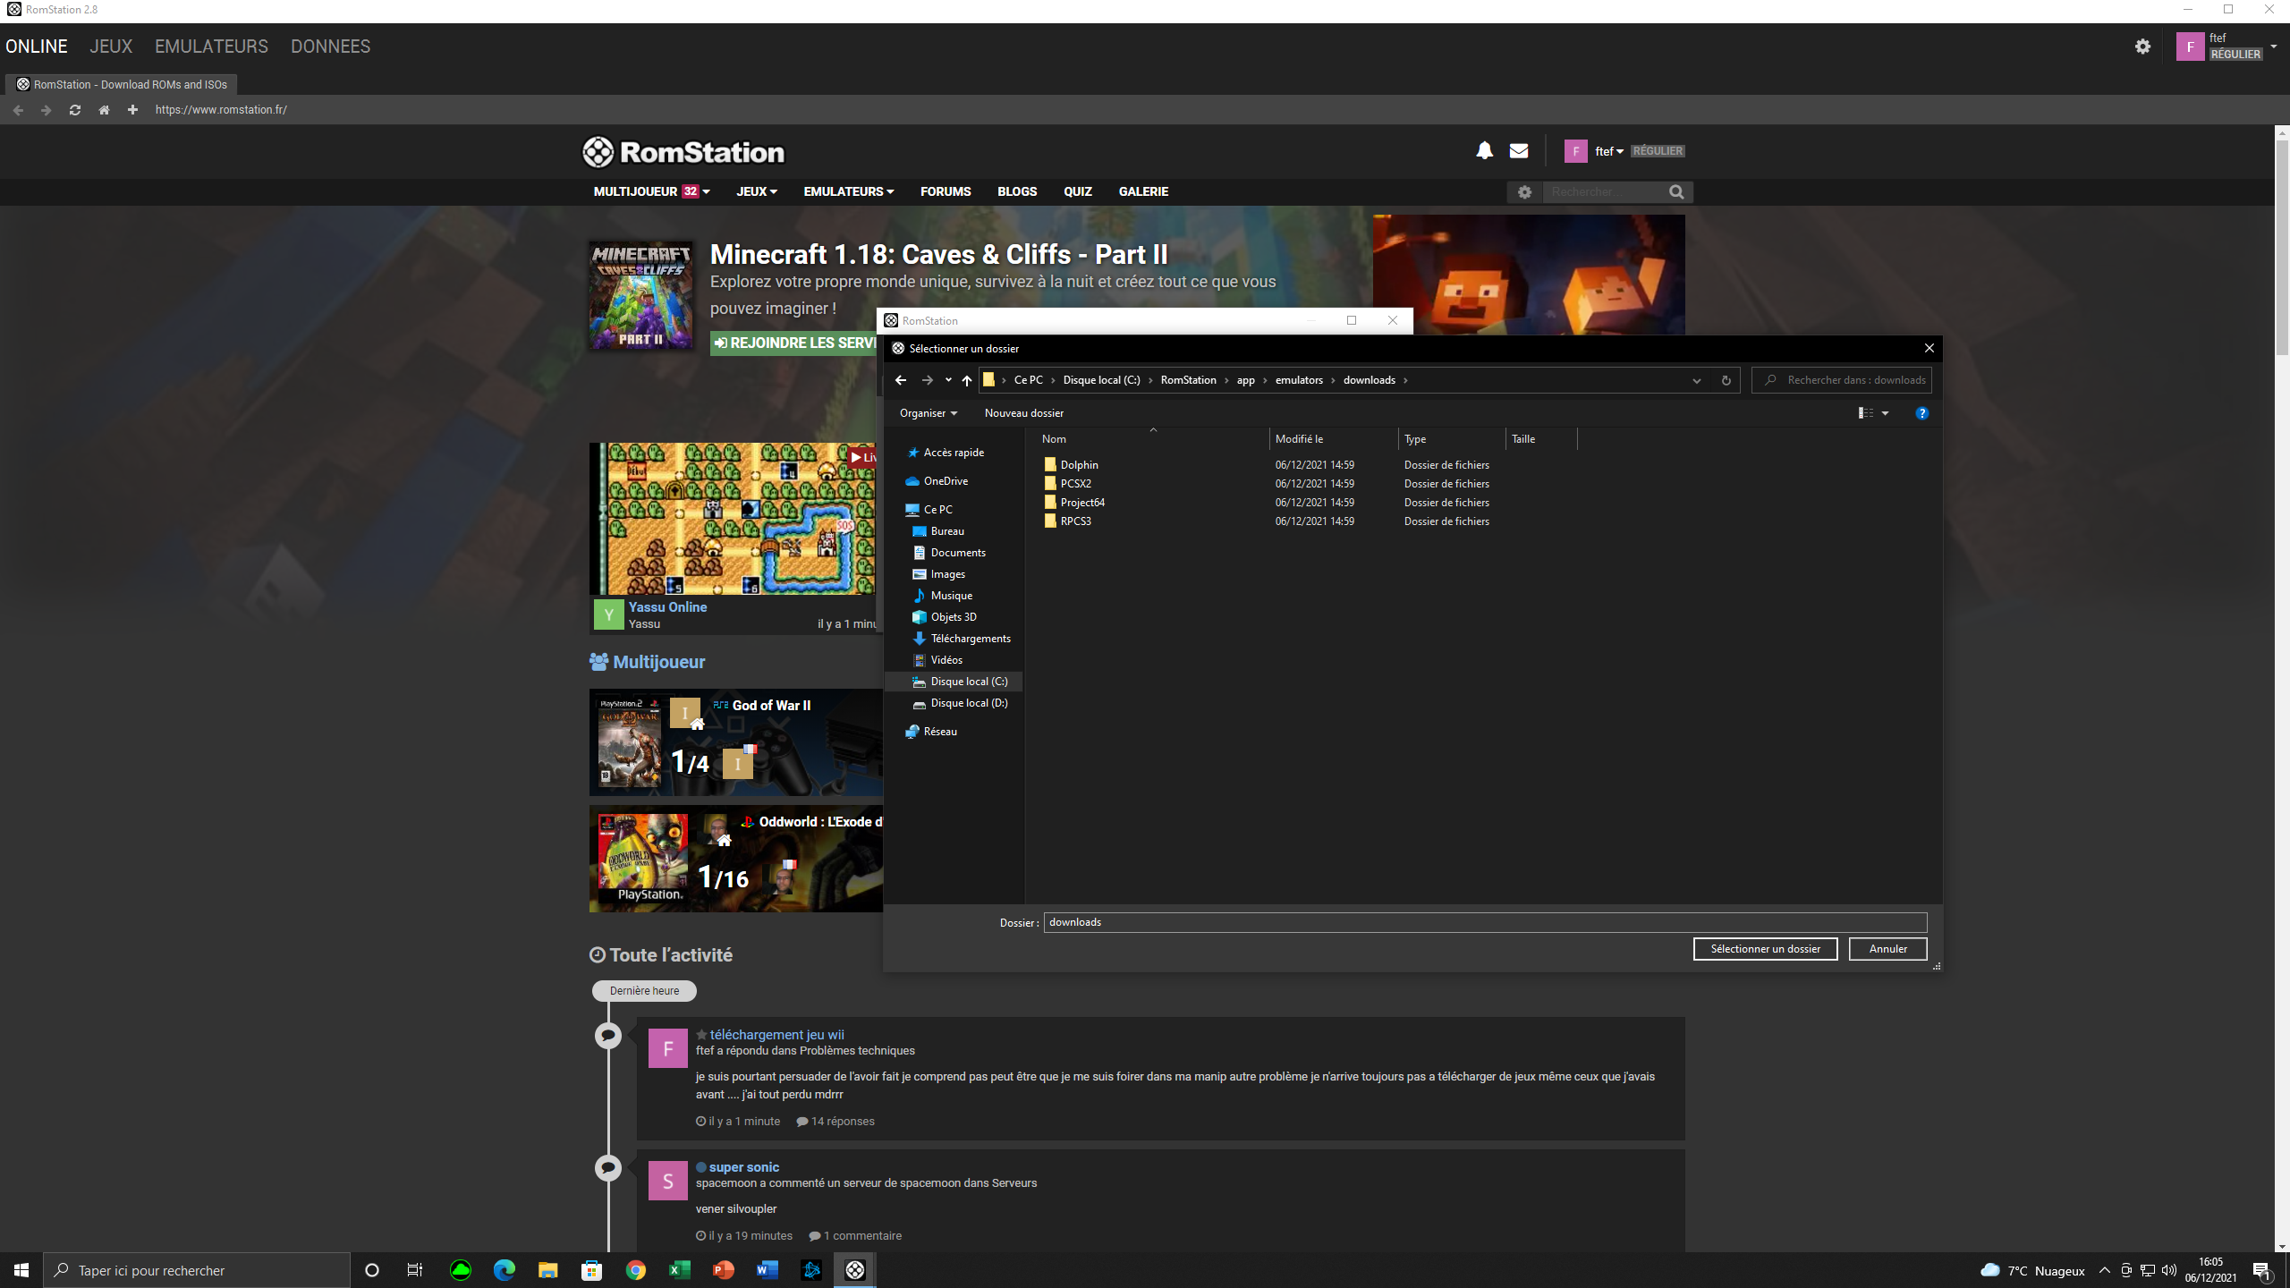Open Word from the taskbar

[767, 1270]
